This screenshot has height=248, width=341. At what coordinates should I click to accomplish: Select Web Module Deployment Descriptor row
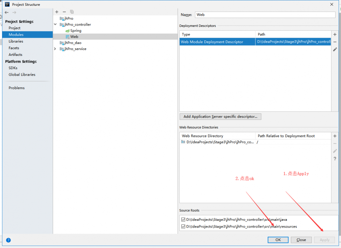pyautogui.click(x=255, y=42)
